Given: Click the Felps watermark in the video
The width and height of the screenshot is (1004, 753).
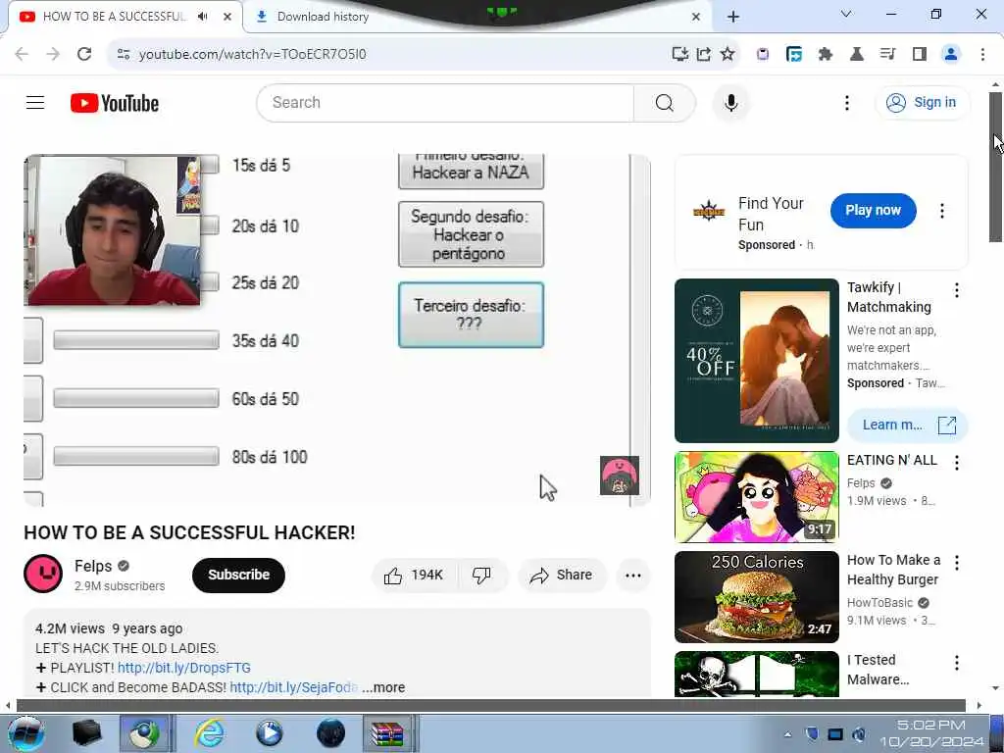Looking at the screenshot, I should coord(620,476).
